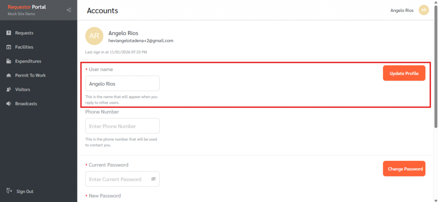Click the Requests sidebar icon
438x202 pixels.
9,33
